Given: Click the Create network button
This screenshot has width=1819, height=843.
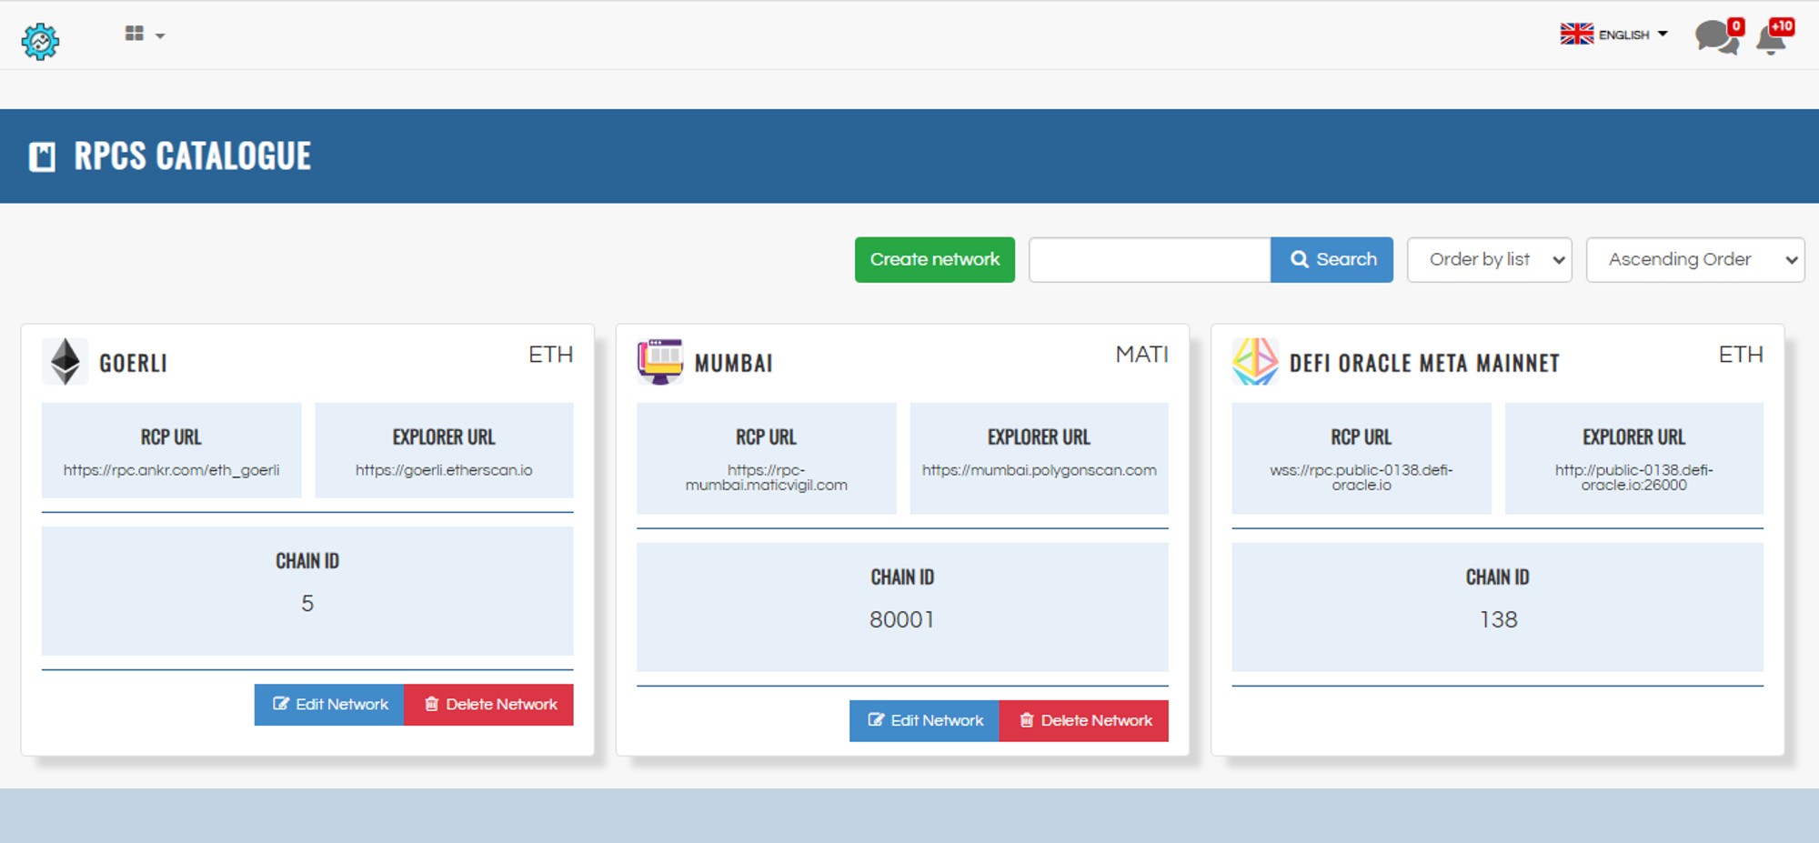Looking at the screenshot, I should click(934, 260).
